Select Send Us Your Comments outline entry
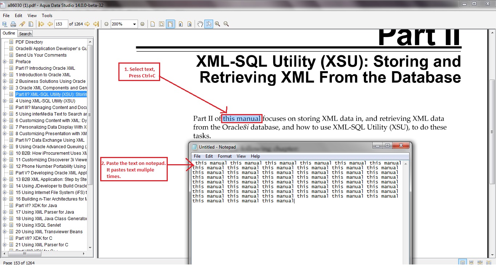Image resolution: width=496 pixels, height=279 pixels. 41,55
